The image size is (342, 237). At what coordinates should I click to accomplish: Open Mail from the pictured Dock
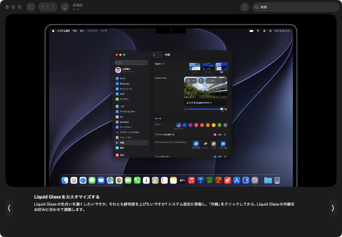point(101,180)
